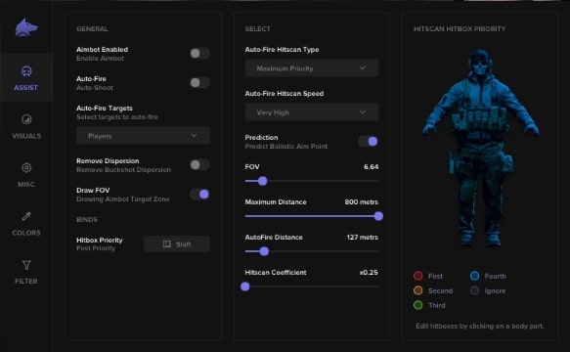Click the Auto-Fire Targets label

pyautogui.click(x=105, y=108)
